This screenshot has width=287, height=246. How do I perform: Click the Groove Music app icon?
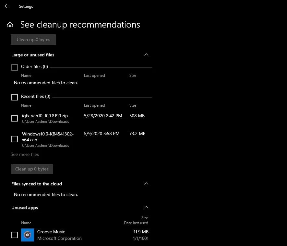coord(28,235)
